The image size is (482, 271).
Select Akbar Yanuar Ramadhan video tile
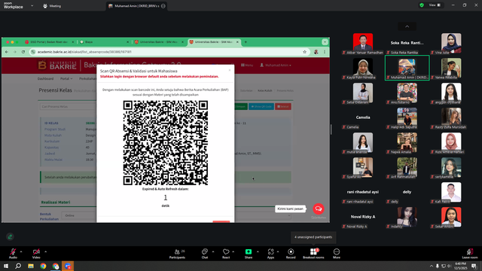tap(363, 43)
